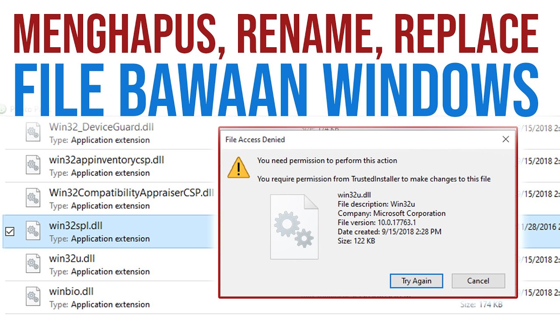Image resolution: width=560 pixels, height=315 pixels.
Task: Click the type label under win32u.dll
Action: tap(99, 272)
